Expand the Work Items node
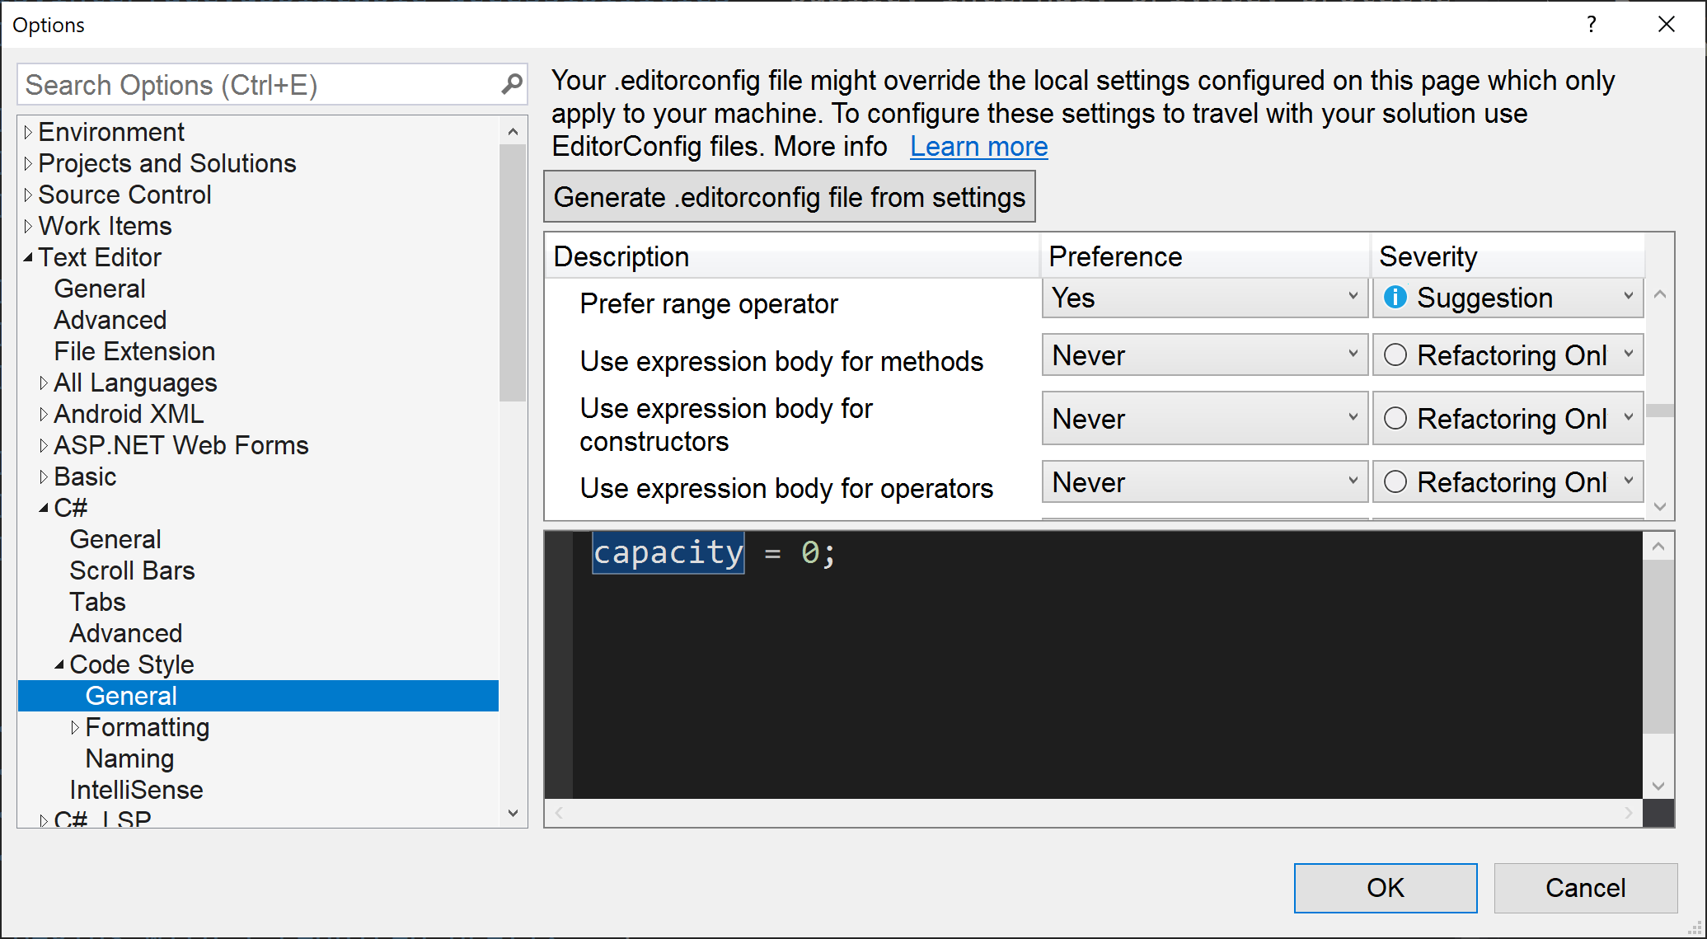This screenshot has height=939, width=1707. [x=28, y=226]
